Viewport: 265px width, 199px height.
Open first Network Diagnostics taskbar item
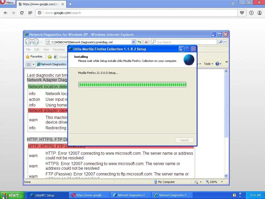pos(131,195)
